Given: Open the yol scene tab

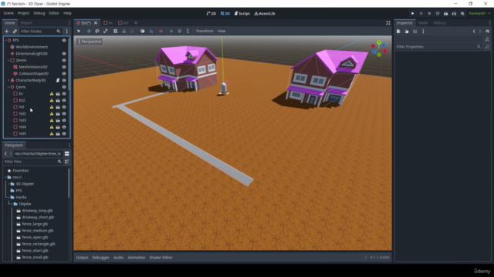Looking at the screenshot, I should pyautogui.click(x=123, y=23).
